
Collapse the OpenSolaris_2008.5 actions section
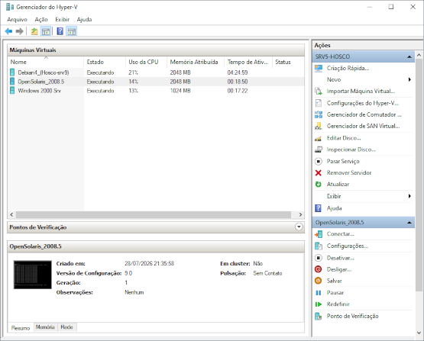(x=409, y=223)
